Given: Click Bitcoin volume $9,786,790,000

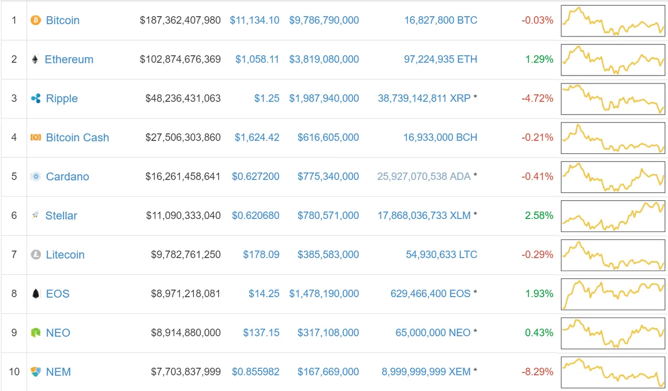Looking at the screenshot, I should point(324,20).
